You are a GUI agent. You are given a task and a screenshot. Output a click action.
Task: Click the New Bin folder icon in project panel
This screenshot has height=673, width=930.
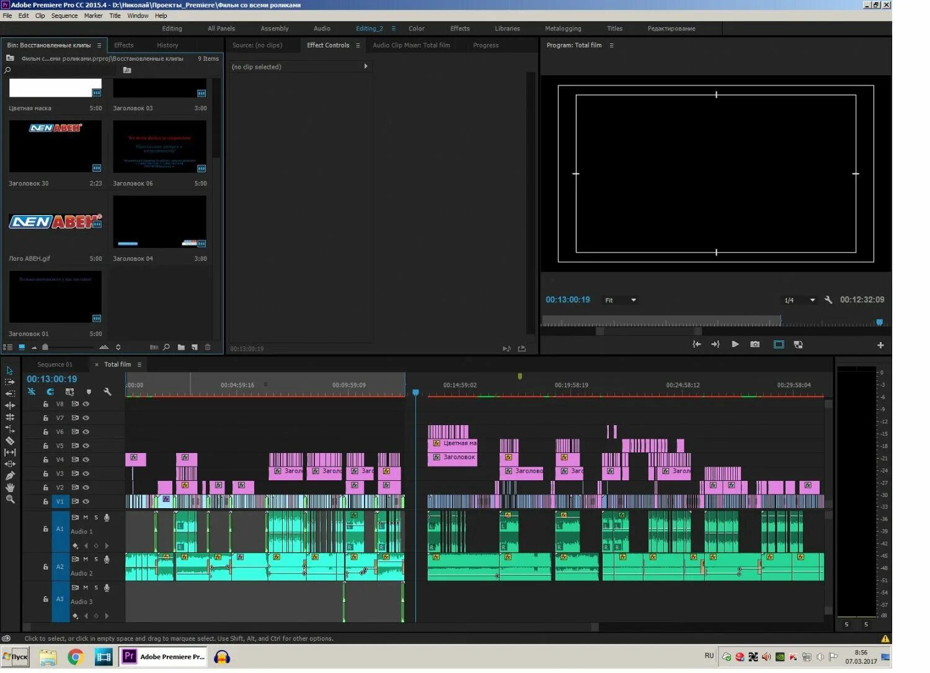pyautogui.click(x=180, y=347)
